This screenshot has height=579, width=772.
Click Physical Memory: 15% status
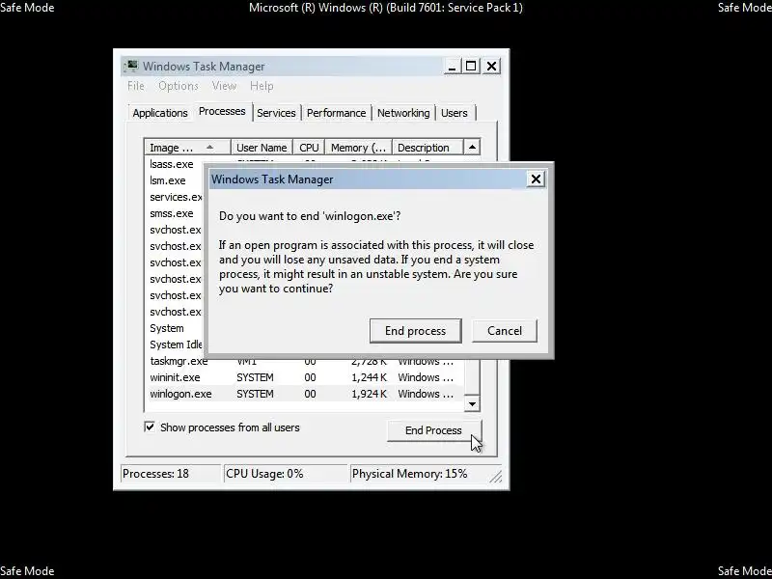pyautogui.click(x=419, y=474)
